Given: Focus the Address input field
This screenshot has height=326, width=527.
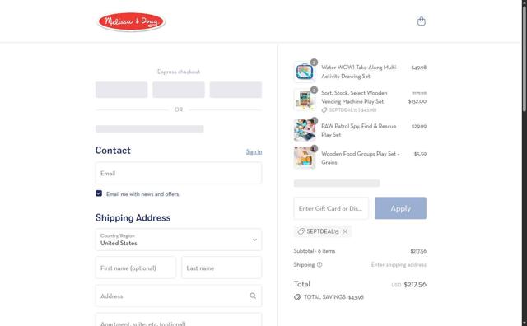Looking at the screenshot, I should pos(179,296).
